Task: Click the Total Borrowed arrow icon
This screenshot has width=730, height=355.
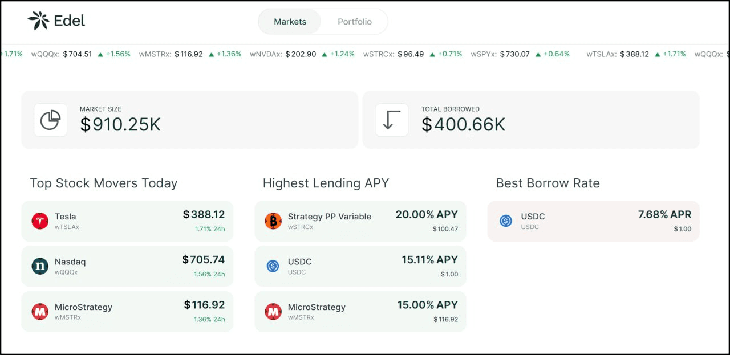Action: tap(391, 120)
